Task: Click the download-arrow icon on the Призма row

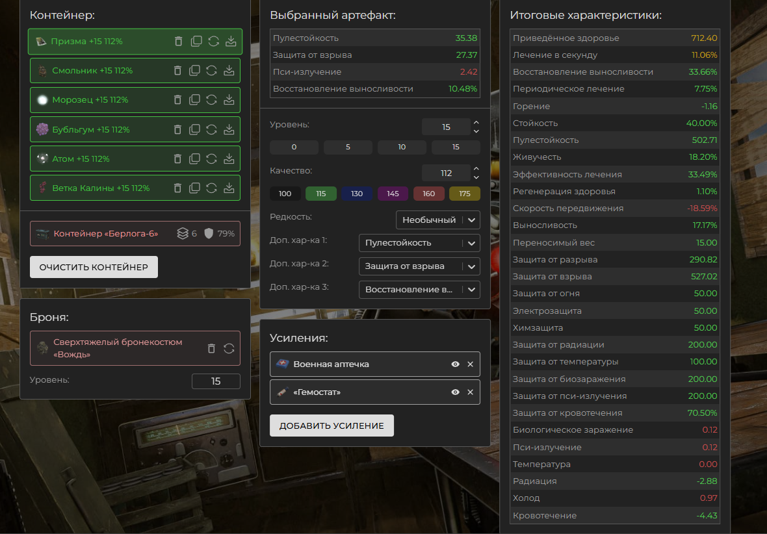Action: tap(231, 41)
